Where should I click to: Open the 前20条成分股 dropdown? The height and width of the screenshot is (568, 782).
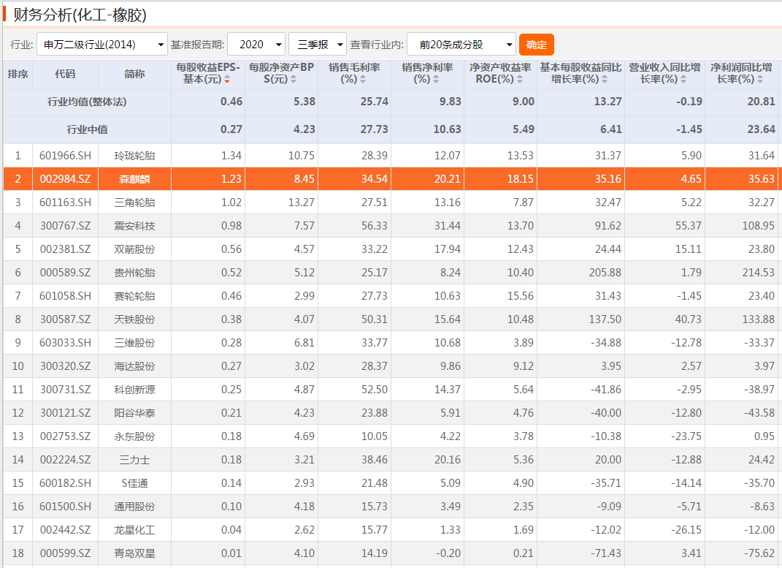tap(461, 45)
